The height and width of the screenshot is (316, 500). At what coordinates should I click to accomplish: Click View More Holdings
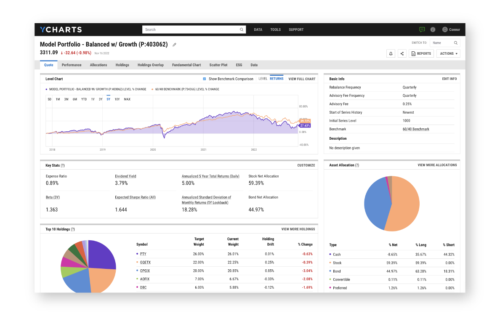298,229
